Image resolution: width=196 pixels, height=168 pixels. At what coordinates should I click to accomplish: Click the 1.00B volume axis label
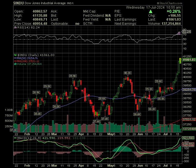(x=9, y=110)
